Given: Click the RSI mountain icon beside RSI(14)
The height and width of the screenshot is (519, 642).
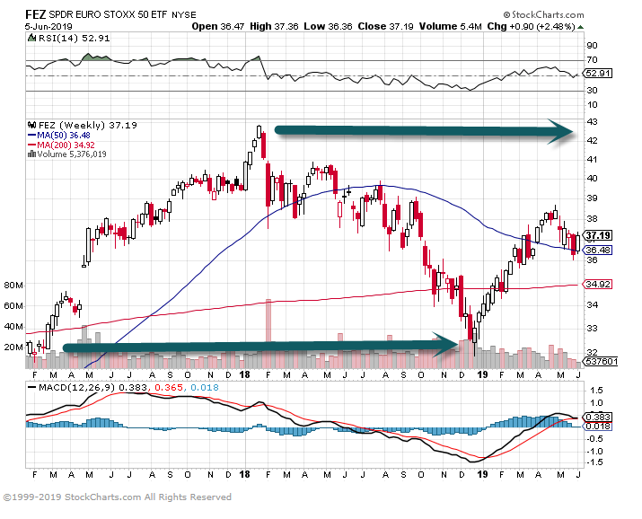Looking at the screenshot, I should 31,38.
